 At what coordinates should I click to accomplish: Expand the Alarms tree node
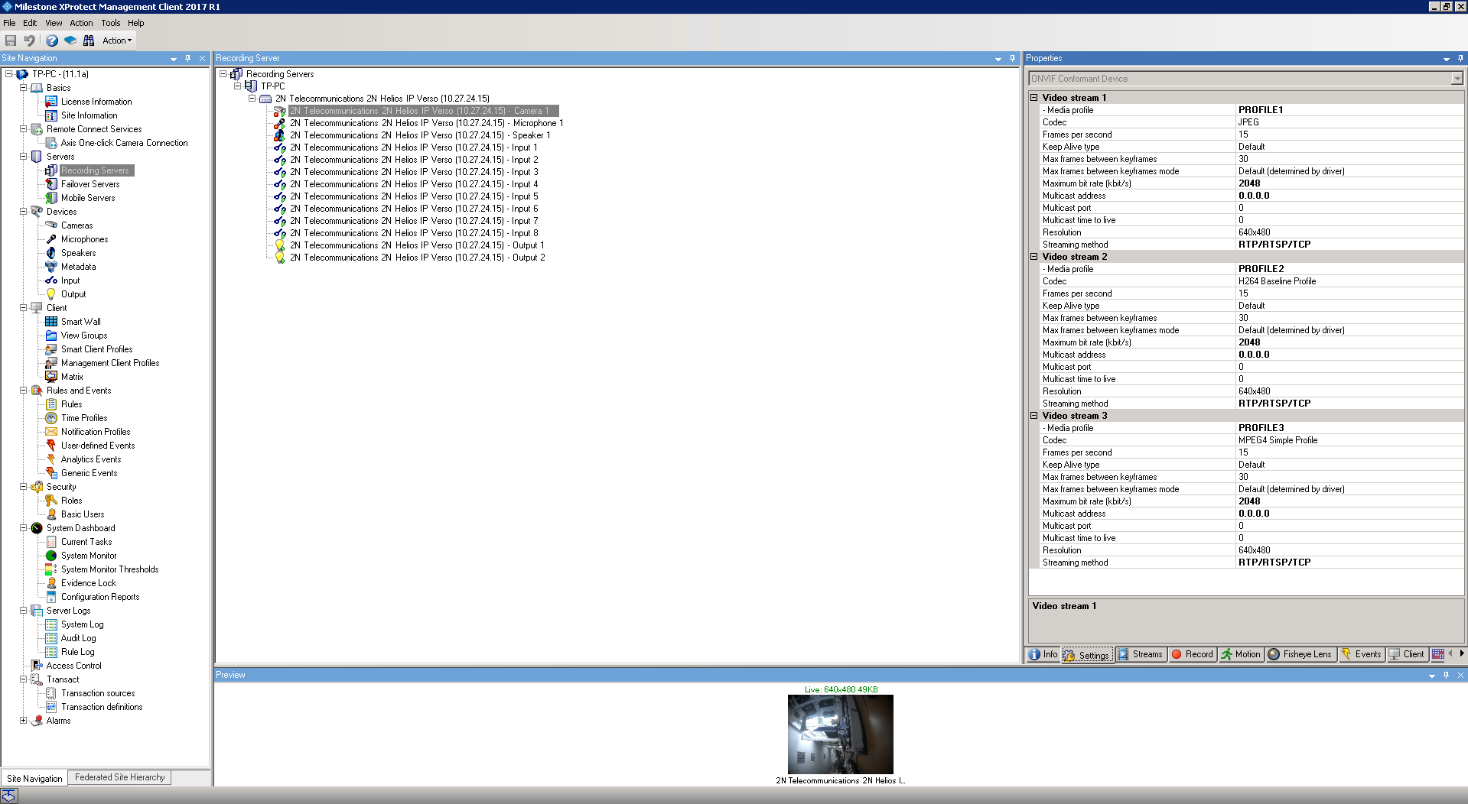pyautogui.click(x=23, y=721)
